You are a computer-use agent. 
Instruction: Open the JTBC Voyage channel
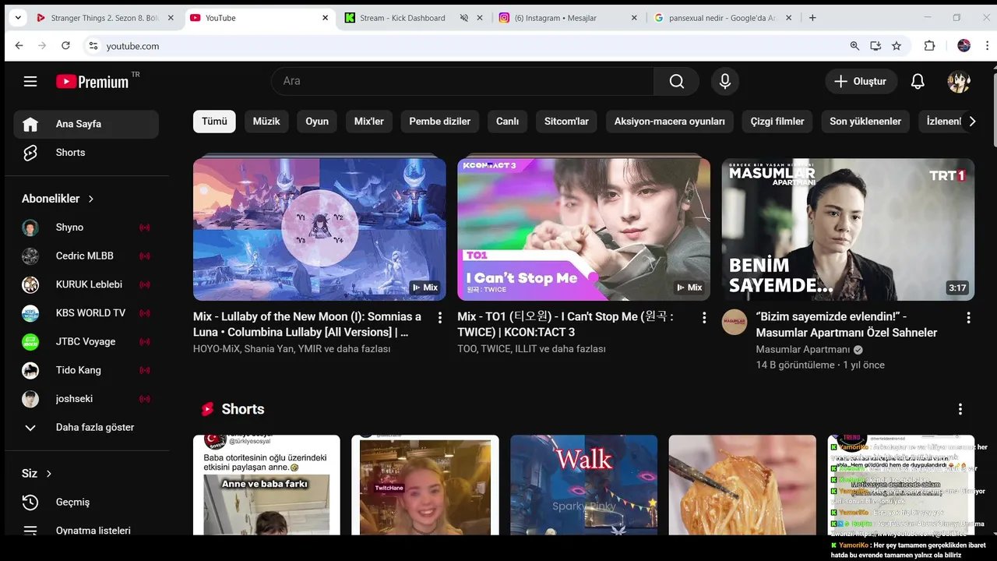[86, 341]
